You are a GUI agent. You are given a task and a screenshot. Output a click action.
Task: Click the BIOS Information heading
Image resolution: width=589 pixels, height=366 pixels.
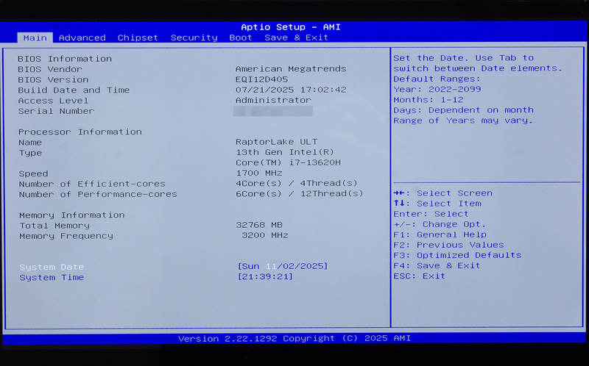[65, 59]
